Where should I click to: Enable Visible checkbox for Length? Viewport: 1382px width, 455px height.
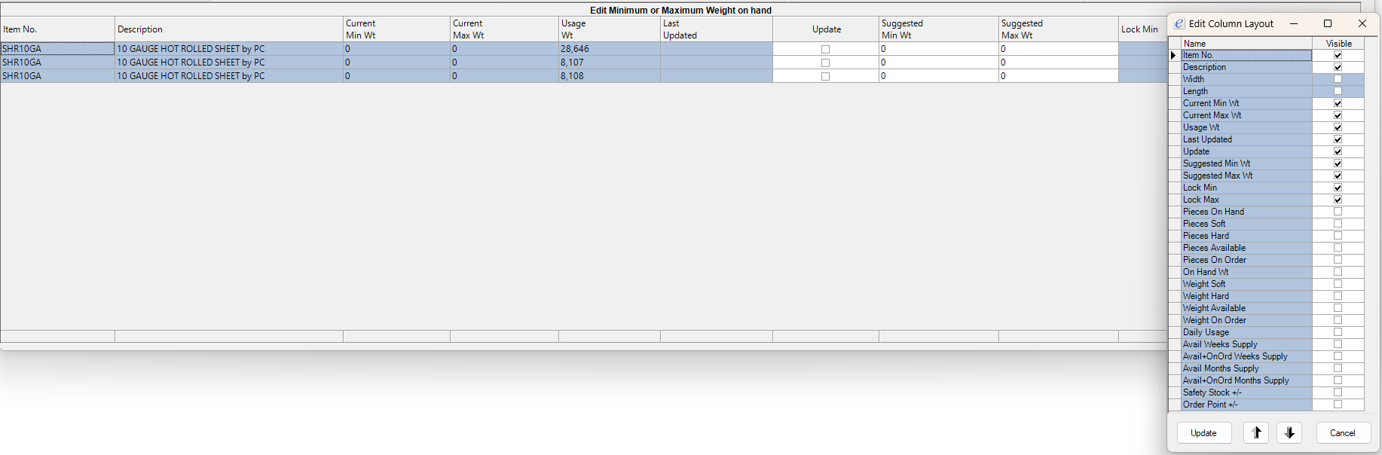tap(1338, 91)
